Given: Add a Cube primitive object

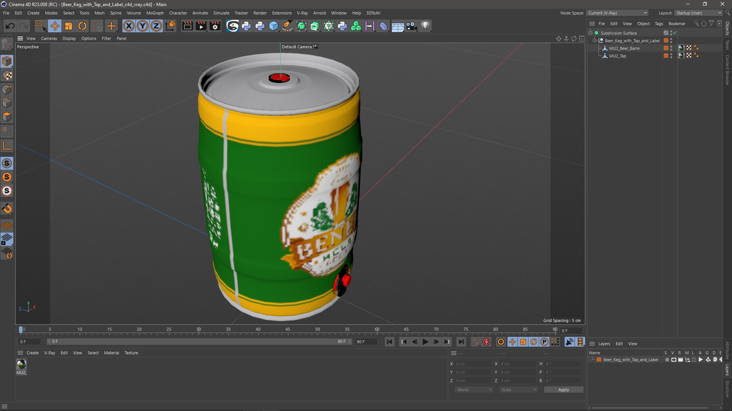Looking at the screenshot, I should point(274,26).
